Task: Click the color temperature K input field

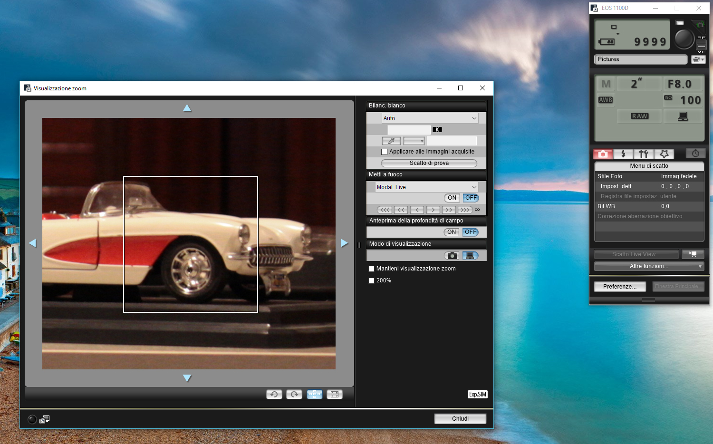Action: click(x=409, y=130)
